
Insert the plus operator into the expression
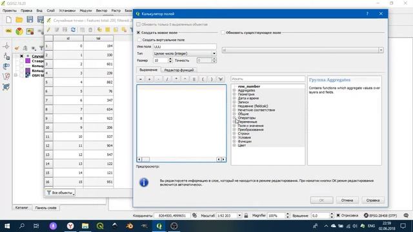click(x=149, y=79)
